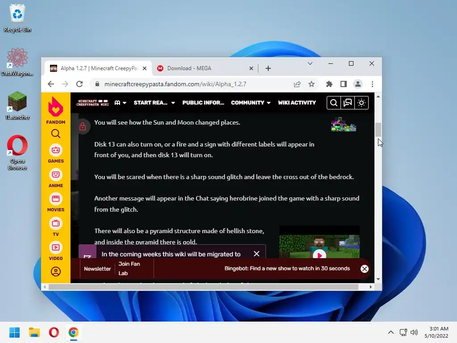Click the Fandom logo in the sidebar
This screenshot has width=457, height=343.
coord(56,110)
